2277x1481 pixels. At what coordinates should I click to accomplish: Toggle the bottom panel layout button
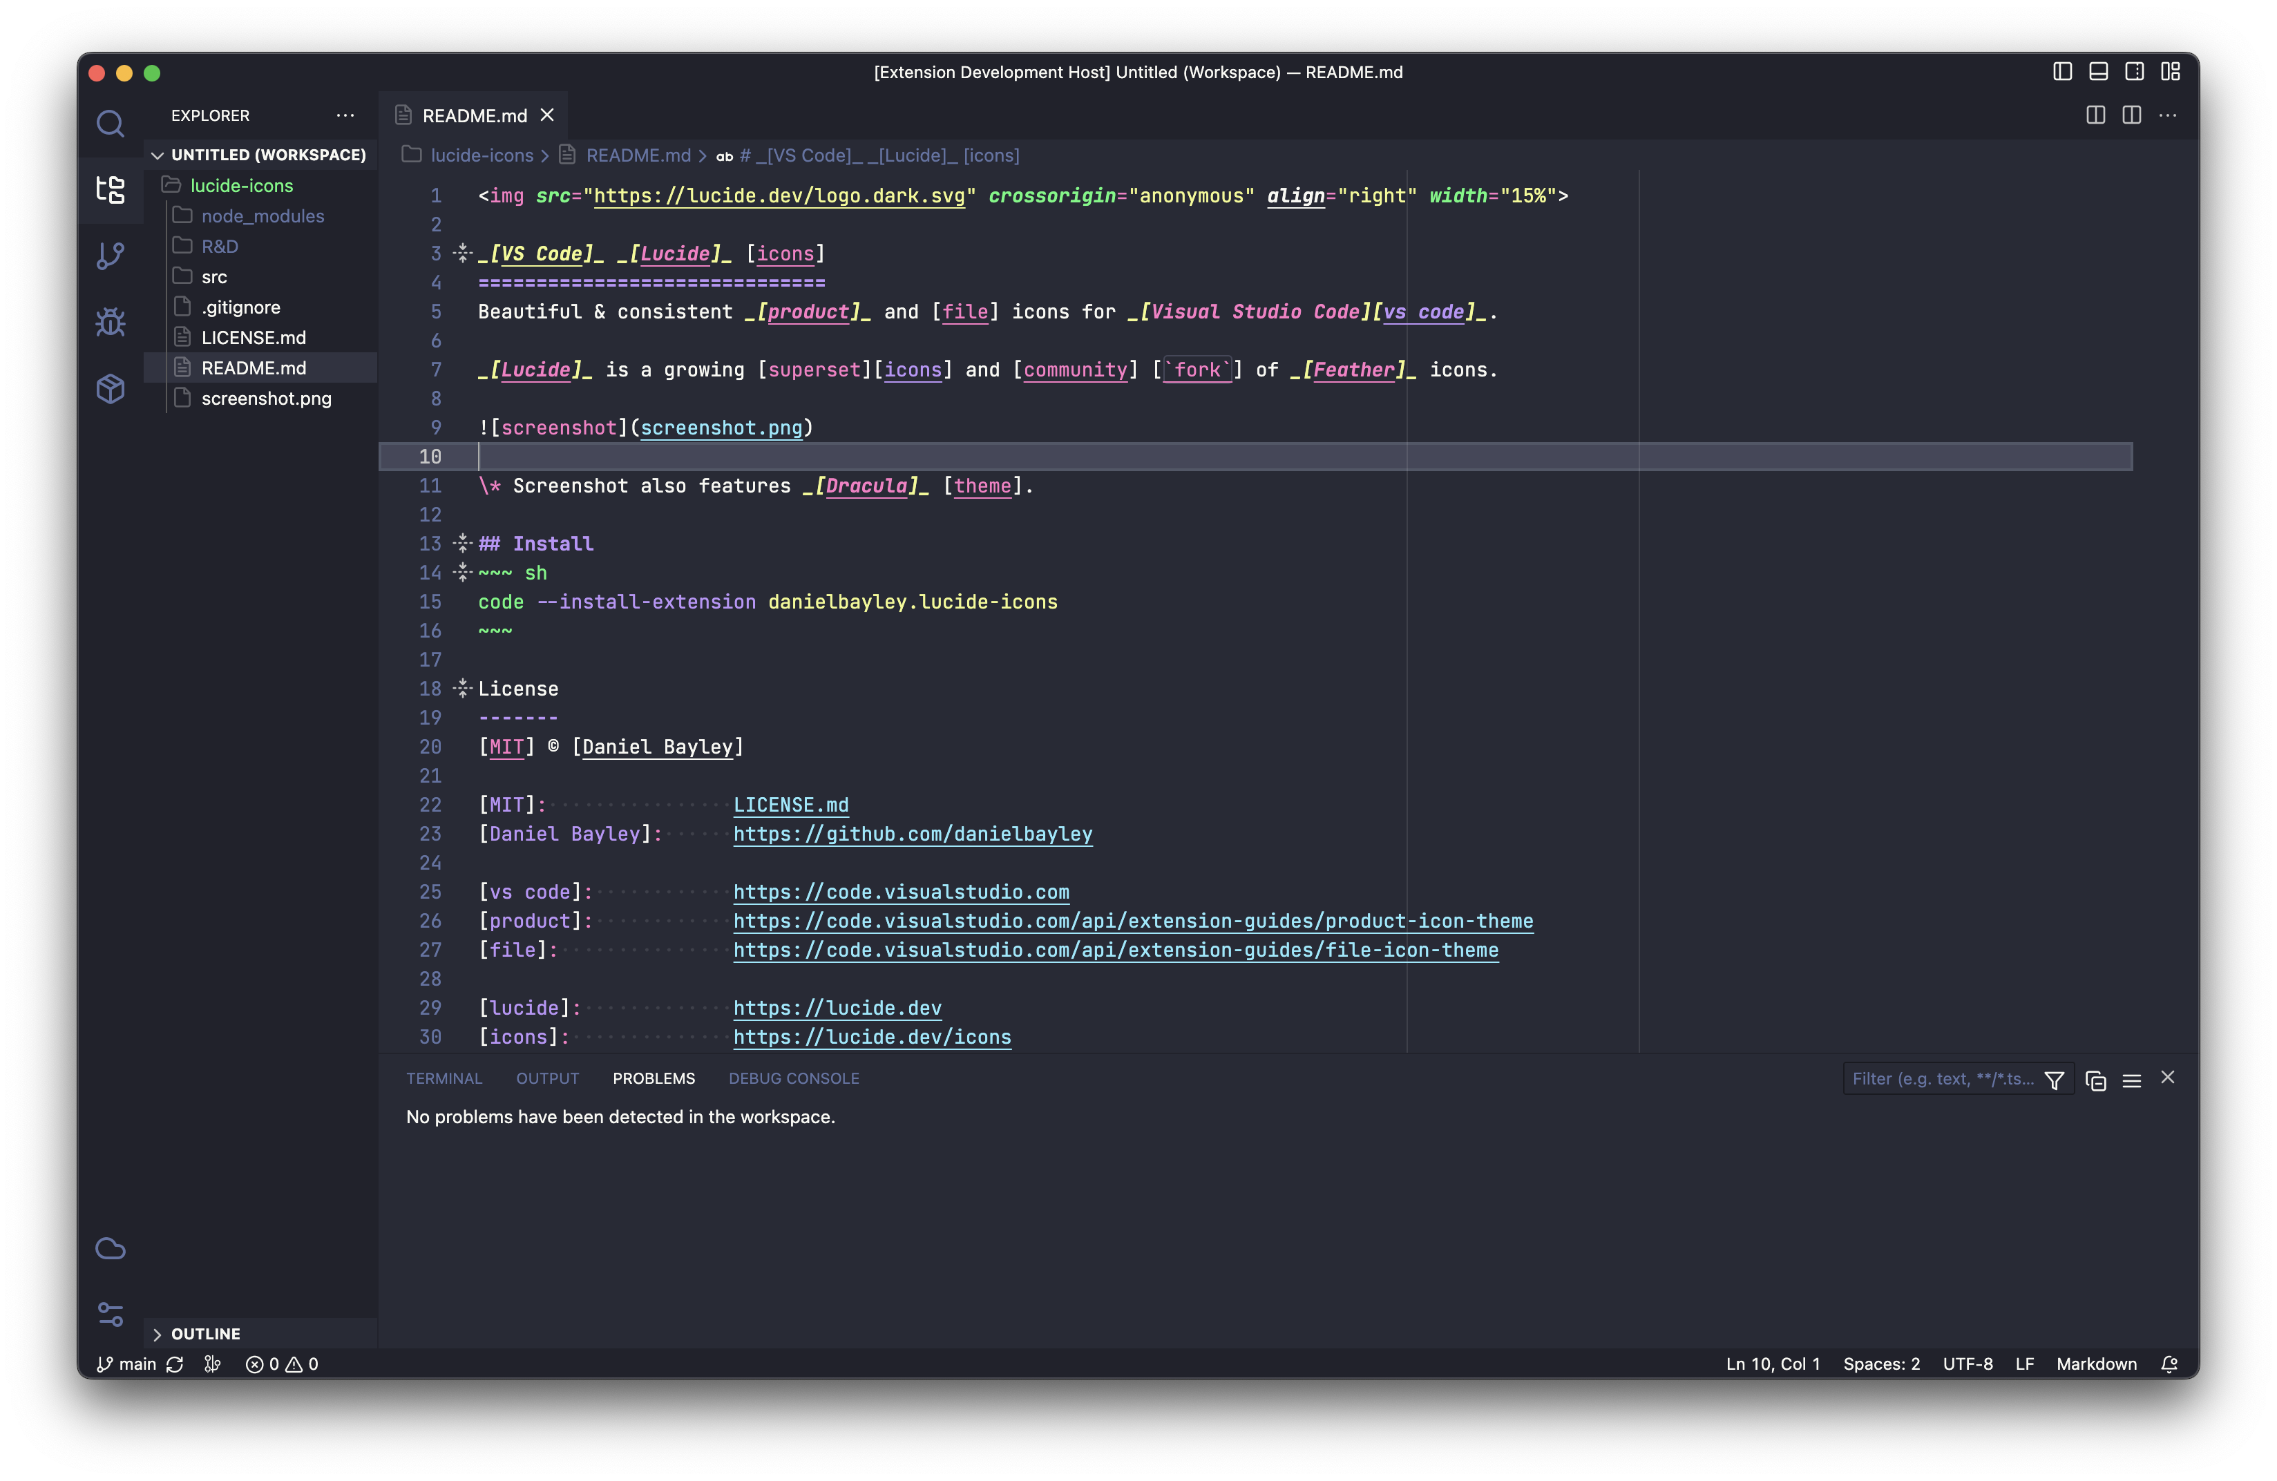(2098, 72)
